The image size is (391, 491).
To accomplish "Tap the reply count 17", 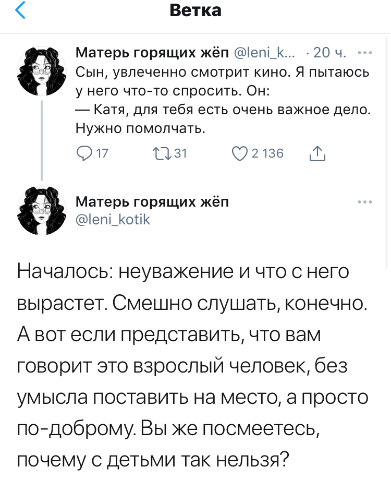I will (x=103, y=153).
